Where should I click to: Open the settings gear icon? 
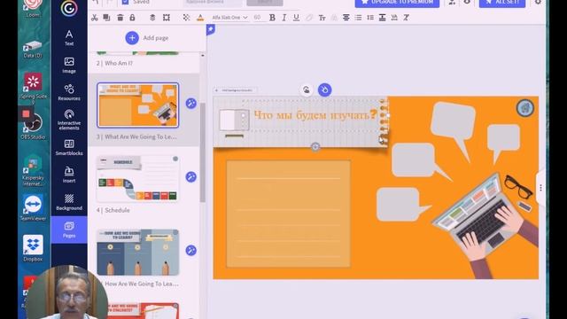[x=538, y=2]
